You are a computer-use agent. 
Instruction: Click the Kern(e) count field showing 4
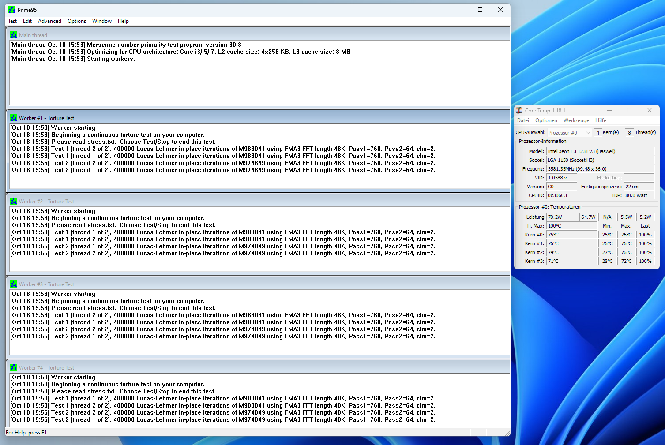point(597,132)
